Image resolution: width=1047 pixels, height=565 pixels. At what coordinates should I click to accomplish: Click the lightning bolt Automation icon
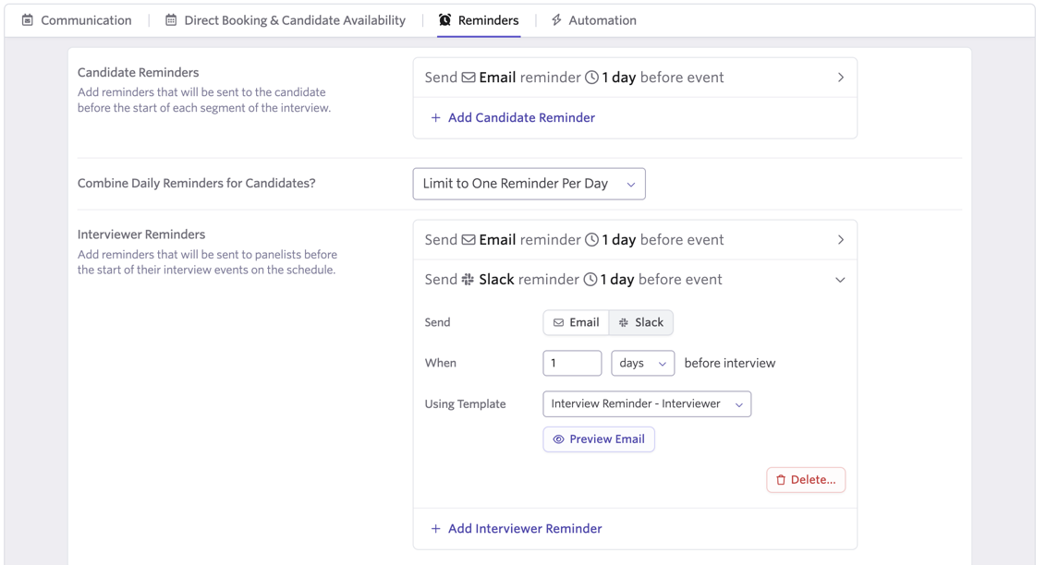pyautogui.click(x=556, y=20)
